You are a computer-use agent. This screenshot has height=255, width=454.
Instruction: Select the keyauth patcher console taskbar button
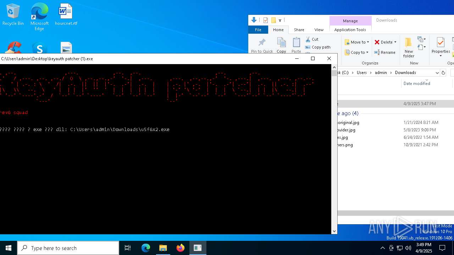(x=198, y=248)
